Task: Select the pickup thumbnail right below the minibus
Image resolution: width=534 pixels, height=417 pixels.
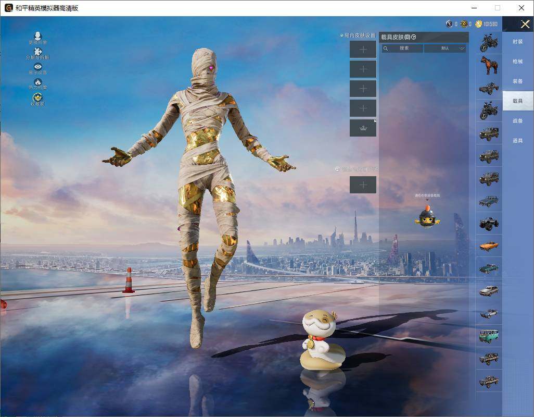Action: click(489, 358)
